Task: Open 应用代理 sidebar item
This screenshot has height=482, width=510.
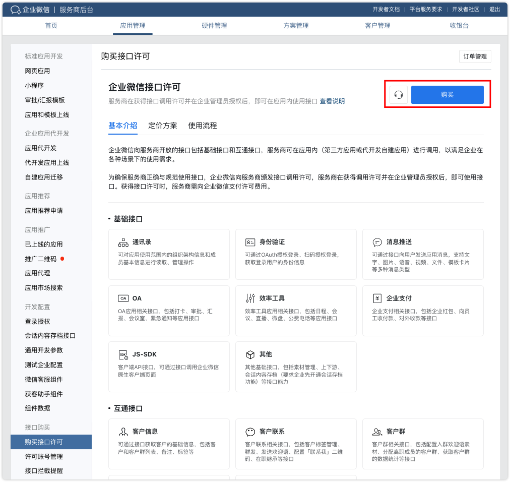Action: 37,273
